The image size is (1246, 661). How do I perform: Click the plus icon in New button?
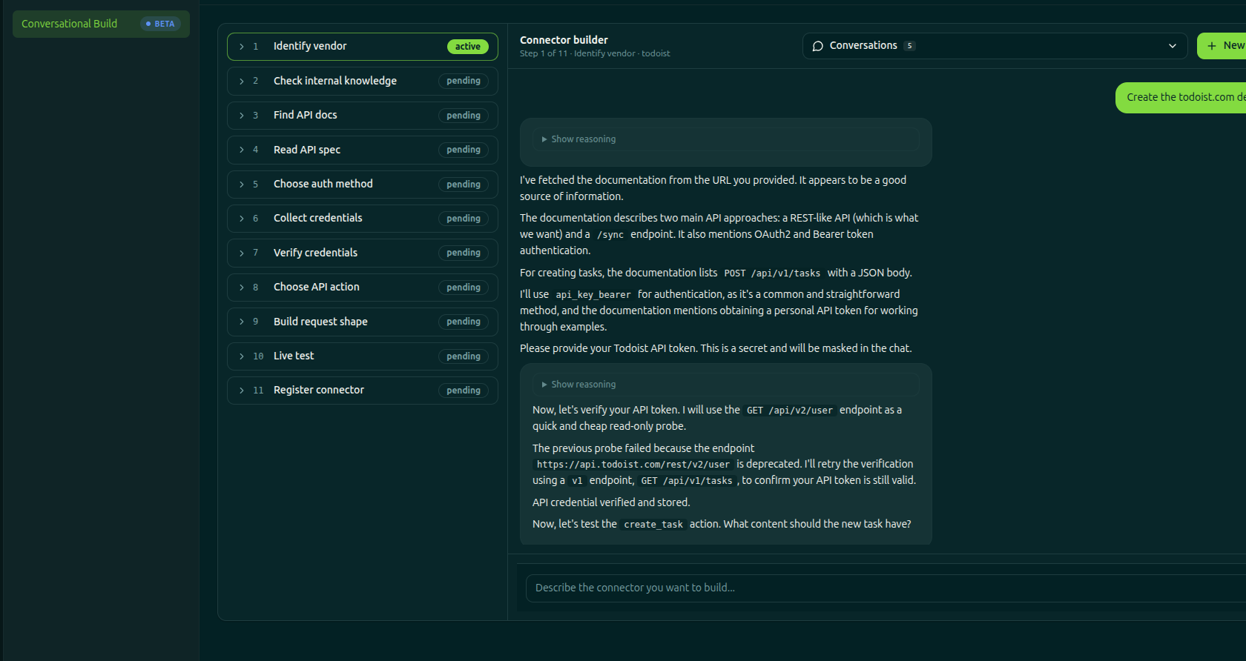(x=1212, y=46)
